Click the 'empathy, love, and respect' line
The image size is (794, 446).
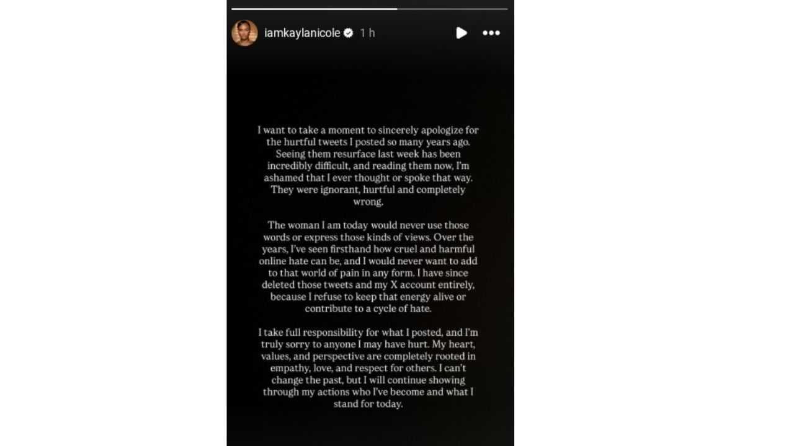[368, 368]
